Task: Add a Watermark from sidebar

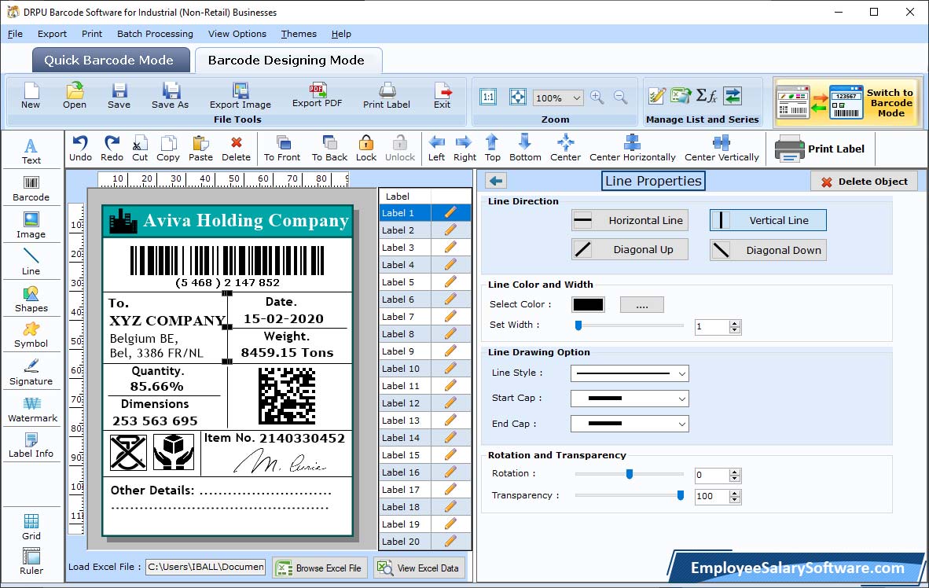Action: tap(32, 410)
